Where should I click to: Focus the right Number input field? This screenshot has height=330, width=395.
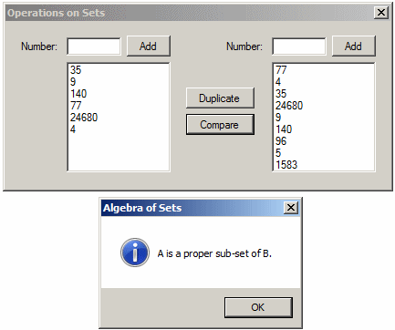point(299,46)
